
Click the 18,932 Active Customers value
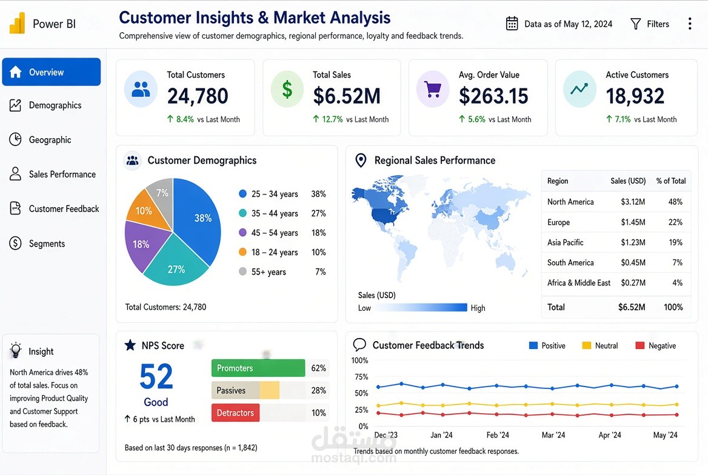(635, 96)
